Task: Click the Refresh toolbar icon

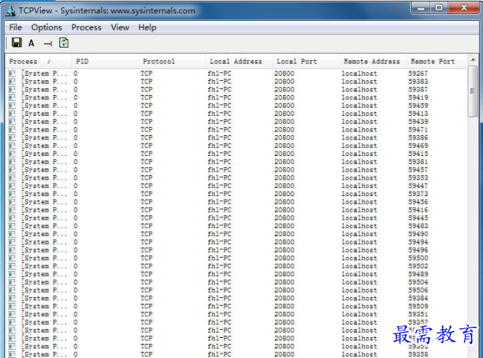Action: point(64,43)
